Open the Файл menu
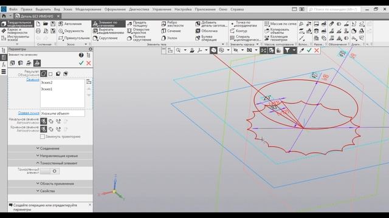 [x=13, y=9]
